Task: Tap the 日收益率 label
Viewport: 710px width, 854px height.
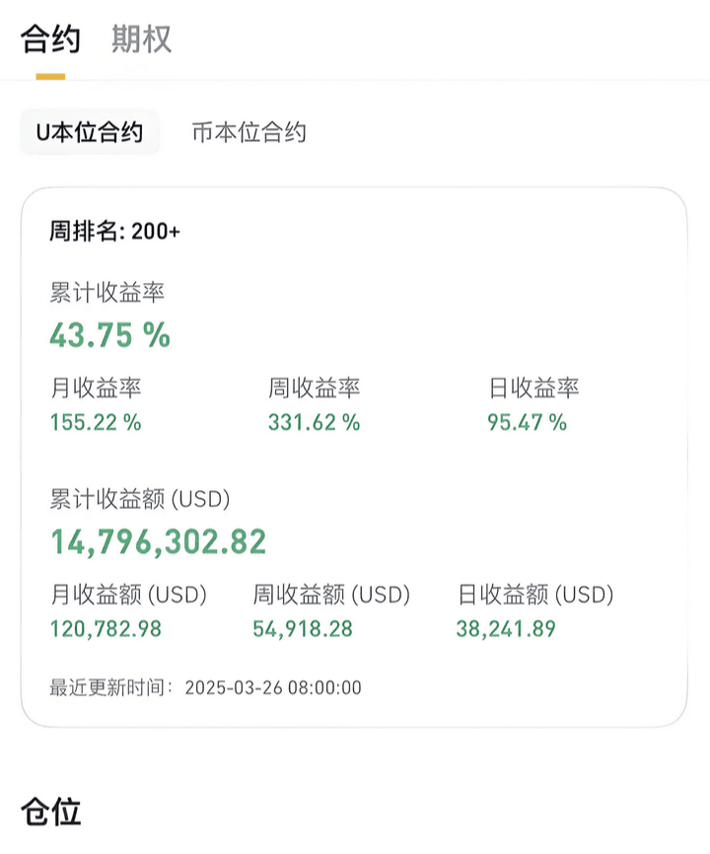Action: (x=533, y=388)
